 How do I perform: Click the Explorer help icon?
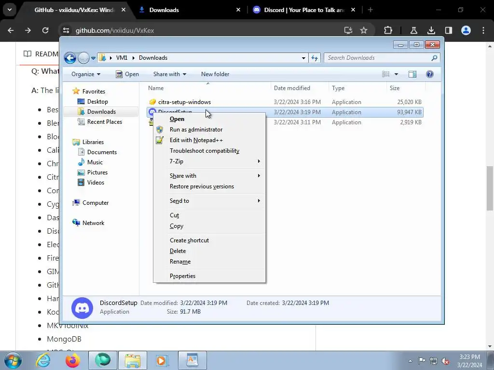(430, 74)
